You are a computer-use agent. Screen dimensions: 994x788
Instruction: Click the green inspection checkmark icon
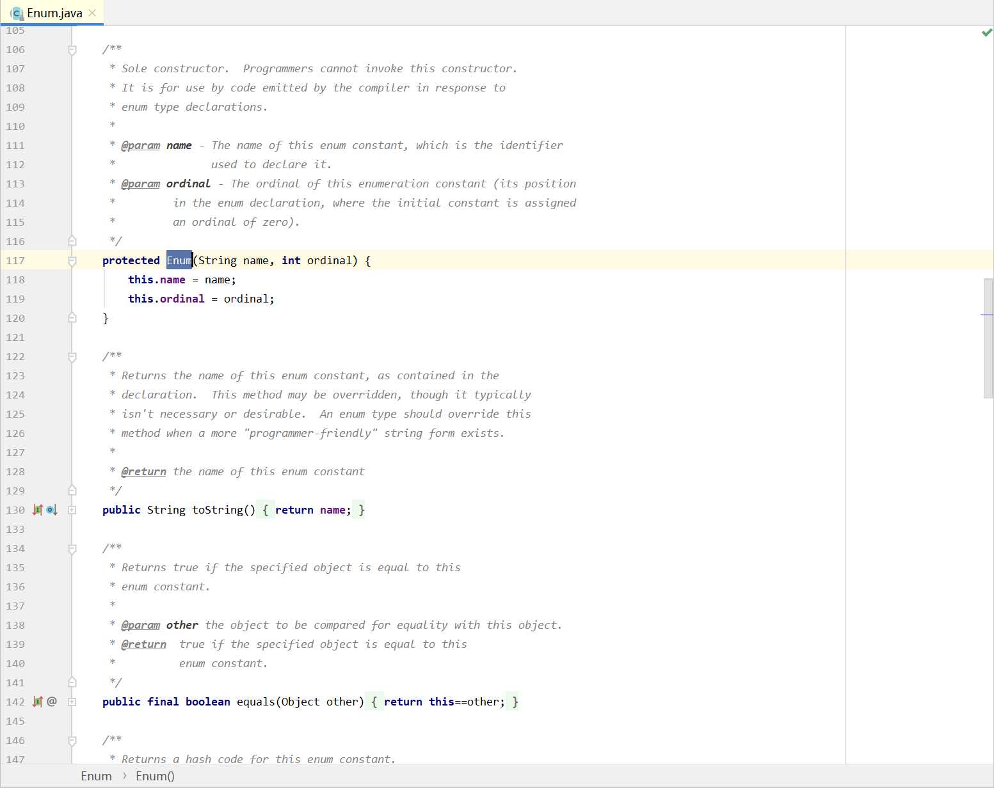pyautogui.click(x=986, y=33)
